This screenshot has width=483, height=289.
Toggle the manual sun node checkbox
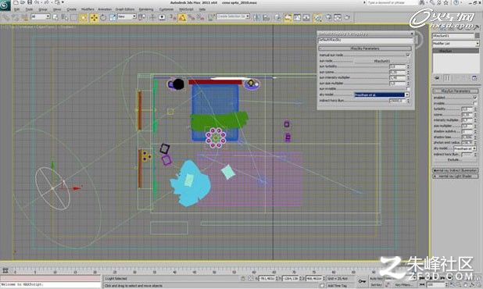point(408,55)
